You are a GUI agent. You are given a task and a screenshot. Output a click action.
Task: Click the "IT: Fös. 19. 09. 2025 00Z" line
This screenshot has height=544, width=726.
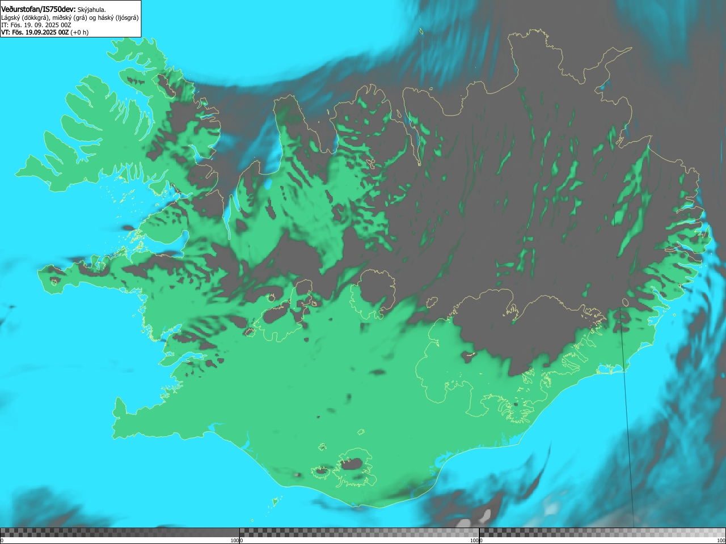[36, 25]
